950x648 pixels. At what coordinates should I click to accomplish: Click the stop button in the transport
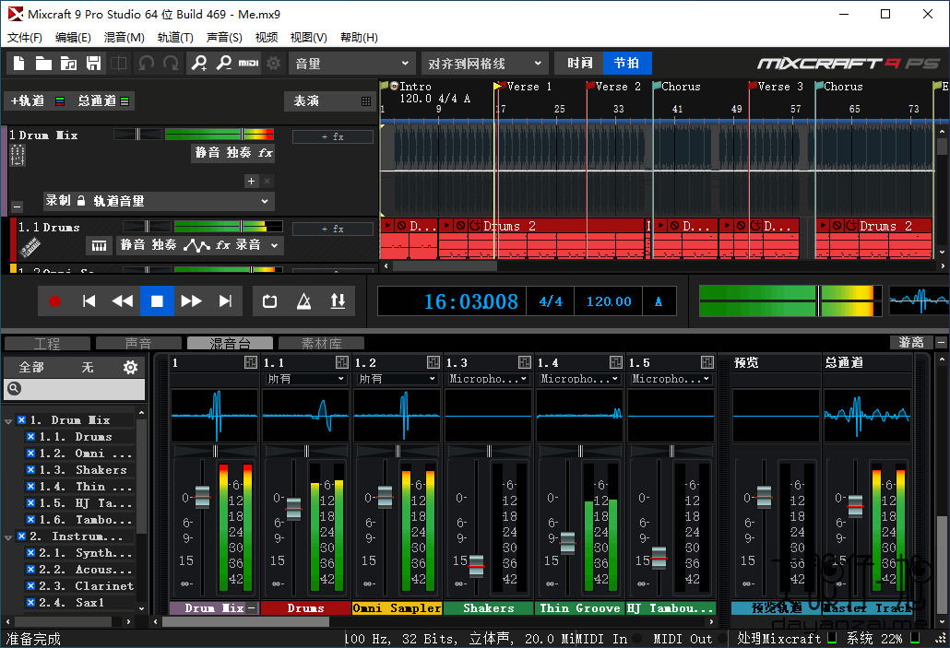pyautogui.click(x=157, y=301)
